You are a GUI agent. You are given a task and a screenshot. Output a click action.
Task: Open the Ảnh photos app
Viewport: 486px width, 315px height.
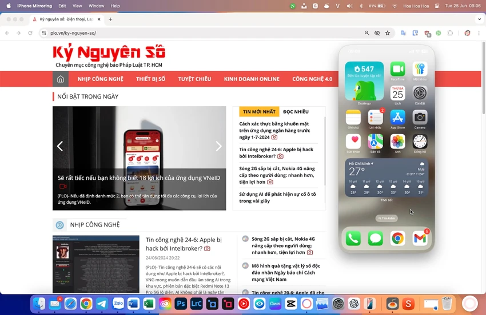click(398, 142)
